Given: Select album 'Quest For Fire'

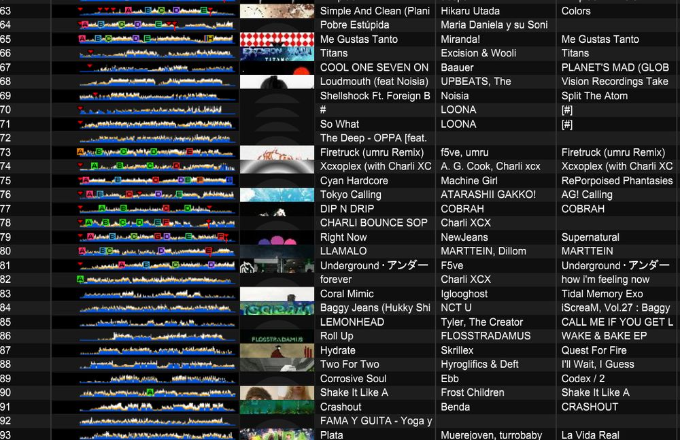Looking at the screenshot, I should [x=594, y=350].
